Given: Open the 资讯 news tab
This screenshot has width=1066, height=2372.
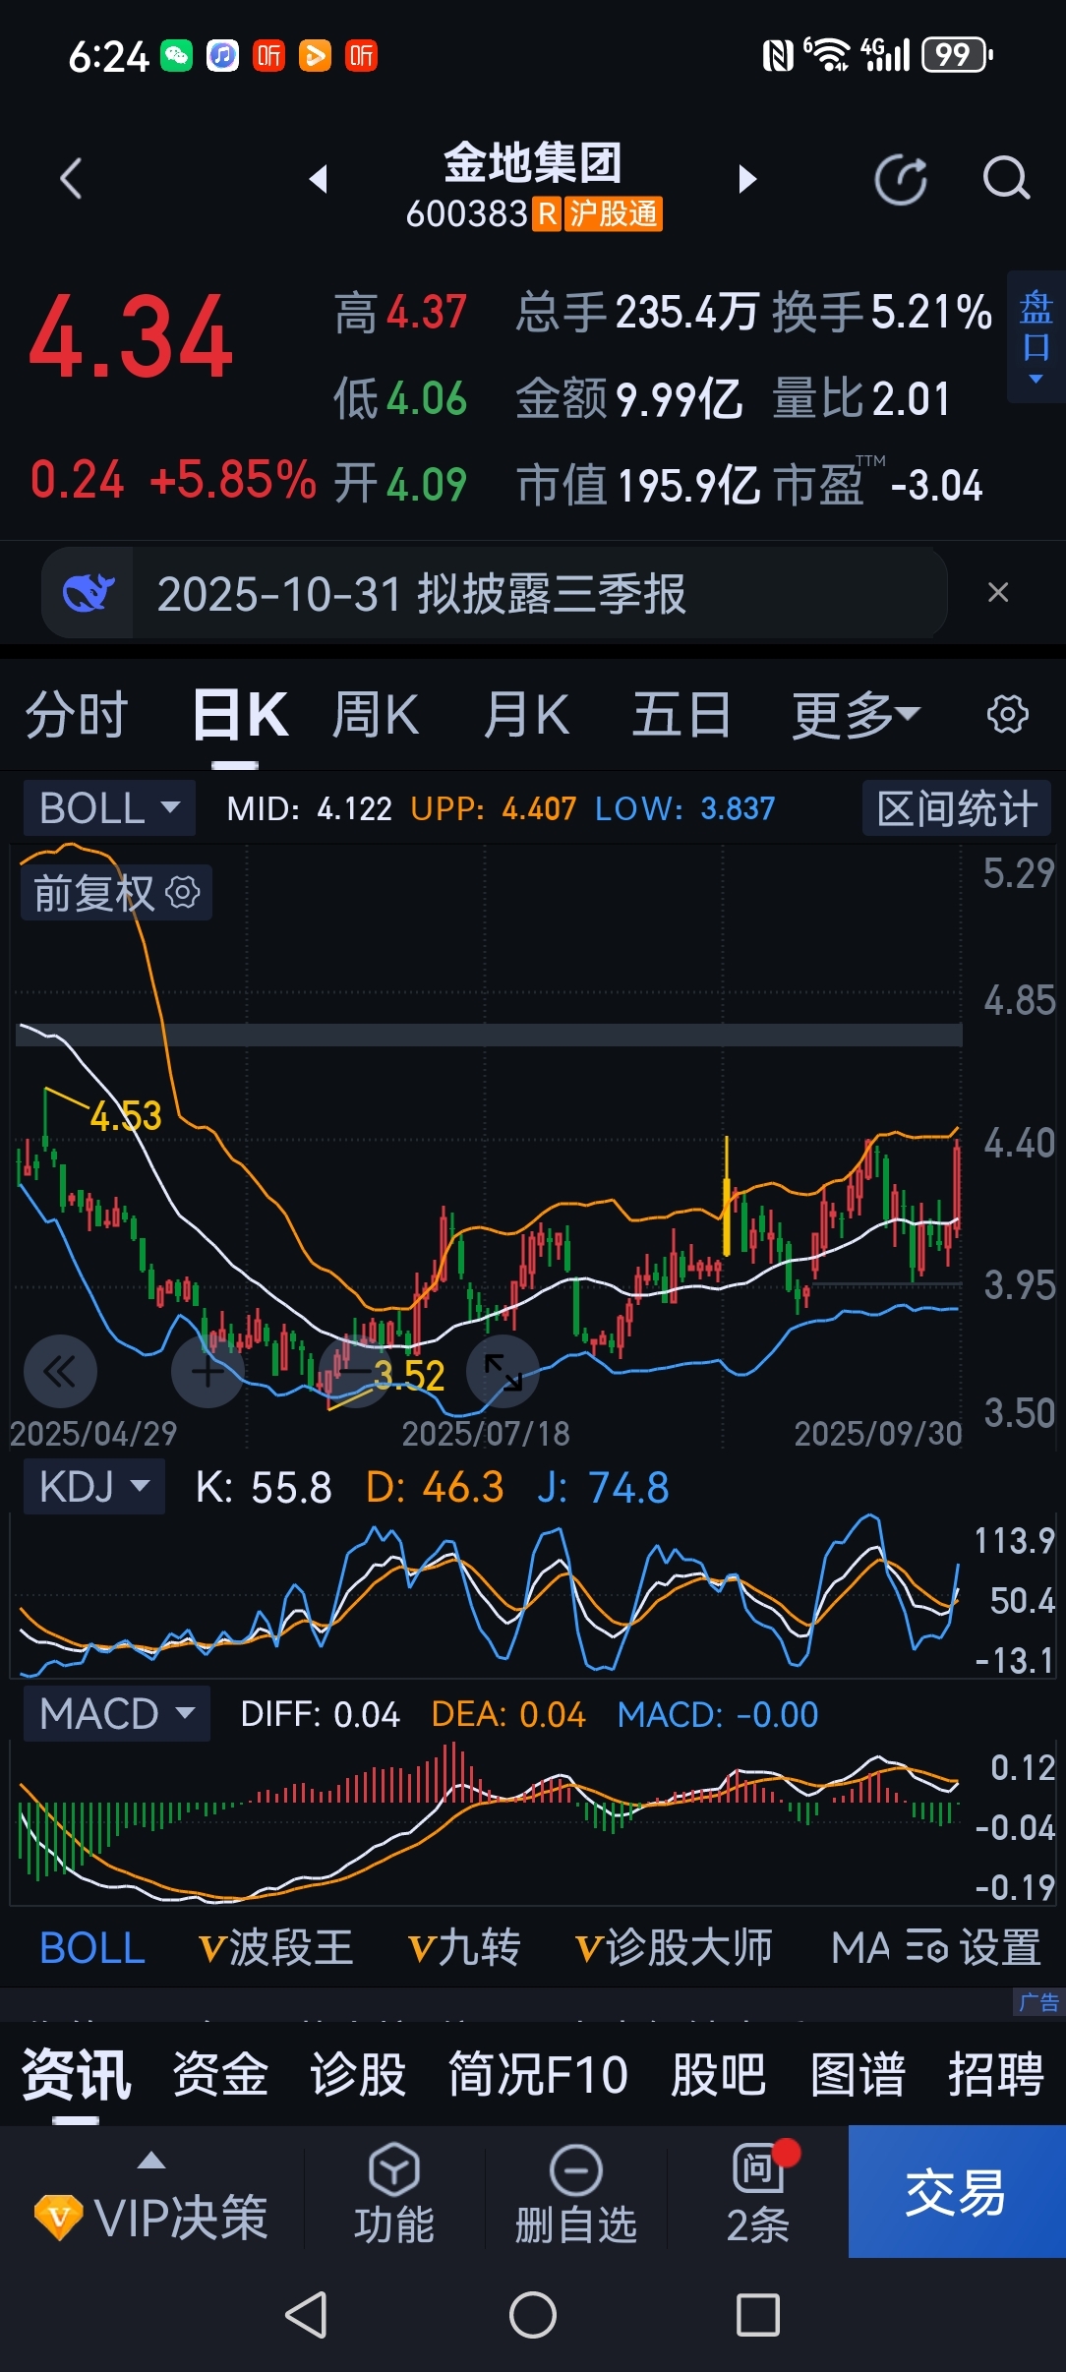Looking at the screenshot, I should (77, 2073).
